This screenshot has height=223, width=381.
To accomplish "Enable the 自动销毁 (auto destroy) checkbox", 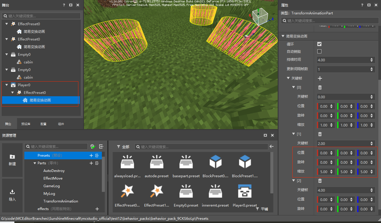I will (x=319, y=51).
